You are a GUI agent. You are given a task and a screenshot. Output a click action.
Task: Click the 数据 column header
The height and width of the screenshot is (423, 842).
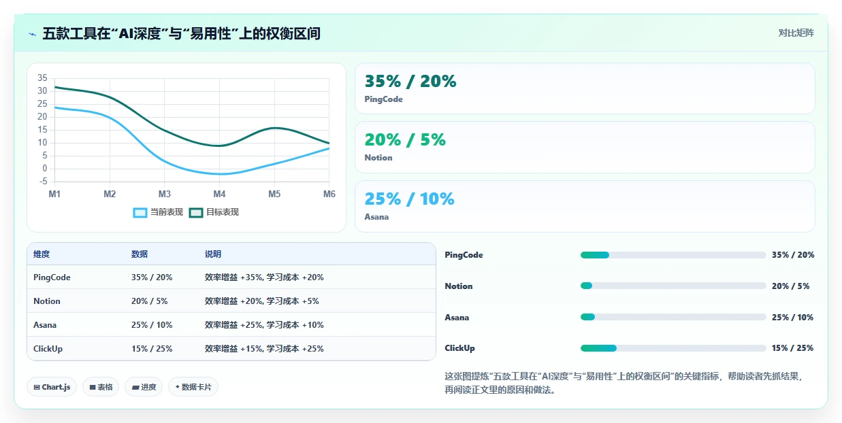click(x=140, y=254)
